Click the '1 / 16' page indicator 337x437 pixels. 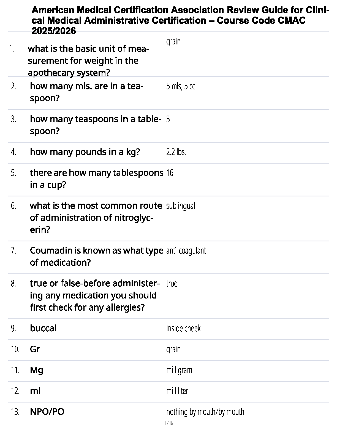coord(168,423)
